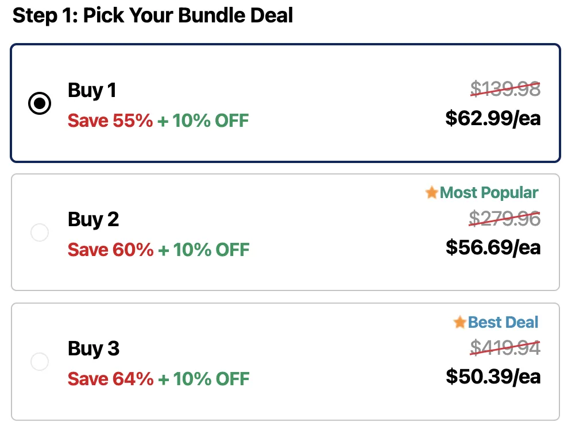Click the crossed-out $279.96 price

[504, 218]
